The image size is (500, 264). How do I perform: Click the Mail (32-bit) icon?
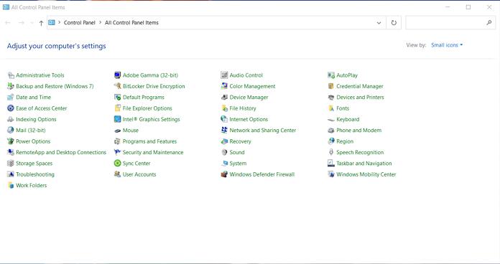point(11,131)
